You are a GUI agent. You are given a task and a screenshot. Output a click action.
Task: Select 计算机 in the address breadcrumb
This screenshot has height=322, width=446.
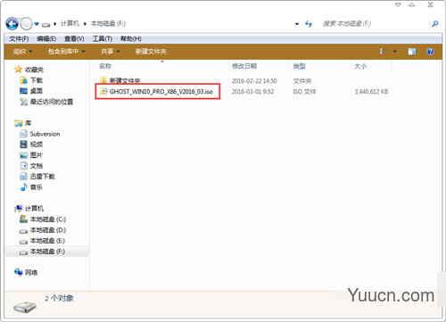70,23
